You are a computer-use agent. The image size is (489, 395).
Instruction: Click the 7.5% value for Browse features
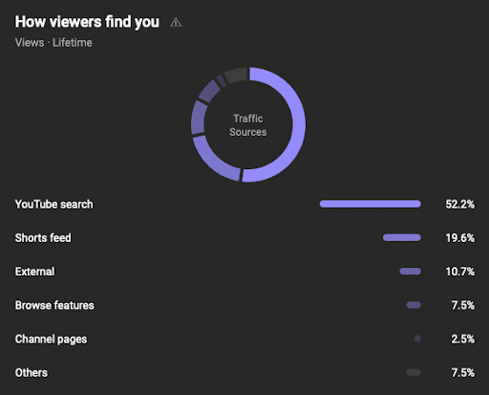pos(463,305)
